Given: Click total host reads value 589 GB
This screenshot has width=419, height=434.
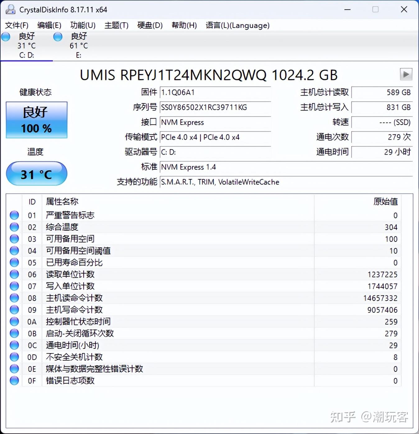Looking at the screenshot, I should (382, 92).
